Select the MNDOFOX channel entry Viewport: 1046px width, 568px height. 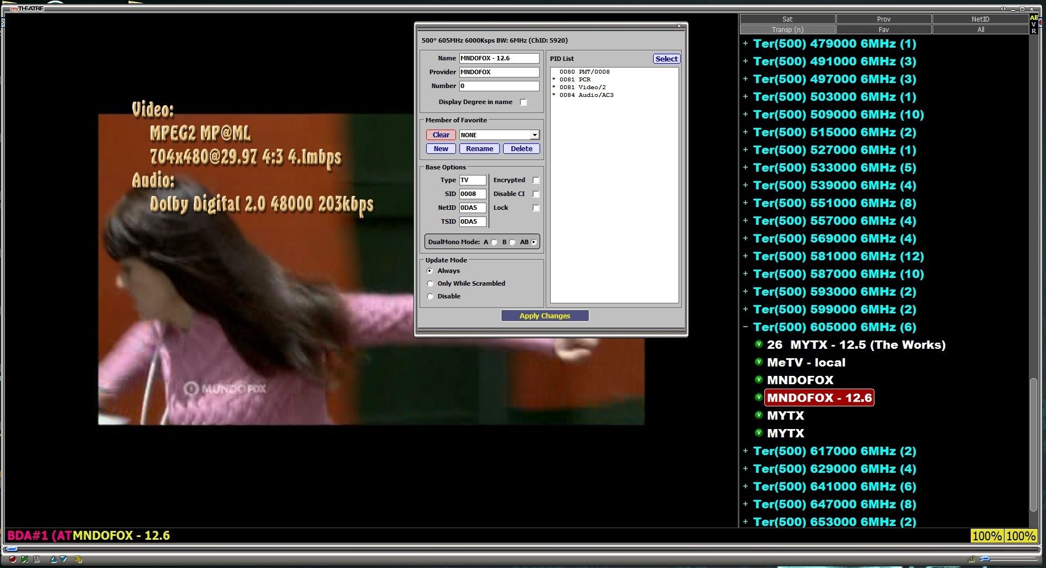pos(800,380)
